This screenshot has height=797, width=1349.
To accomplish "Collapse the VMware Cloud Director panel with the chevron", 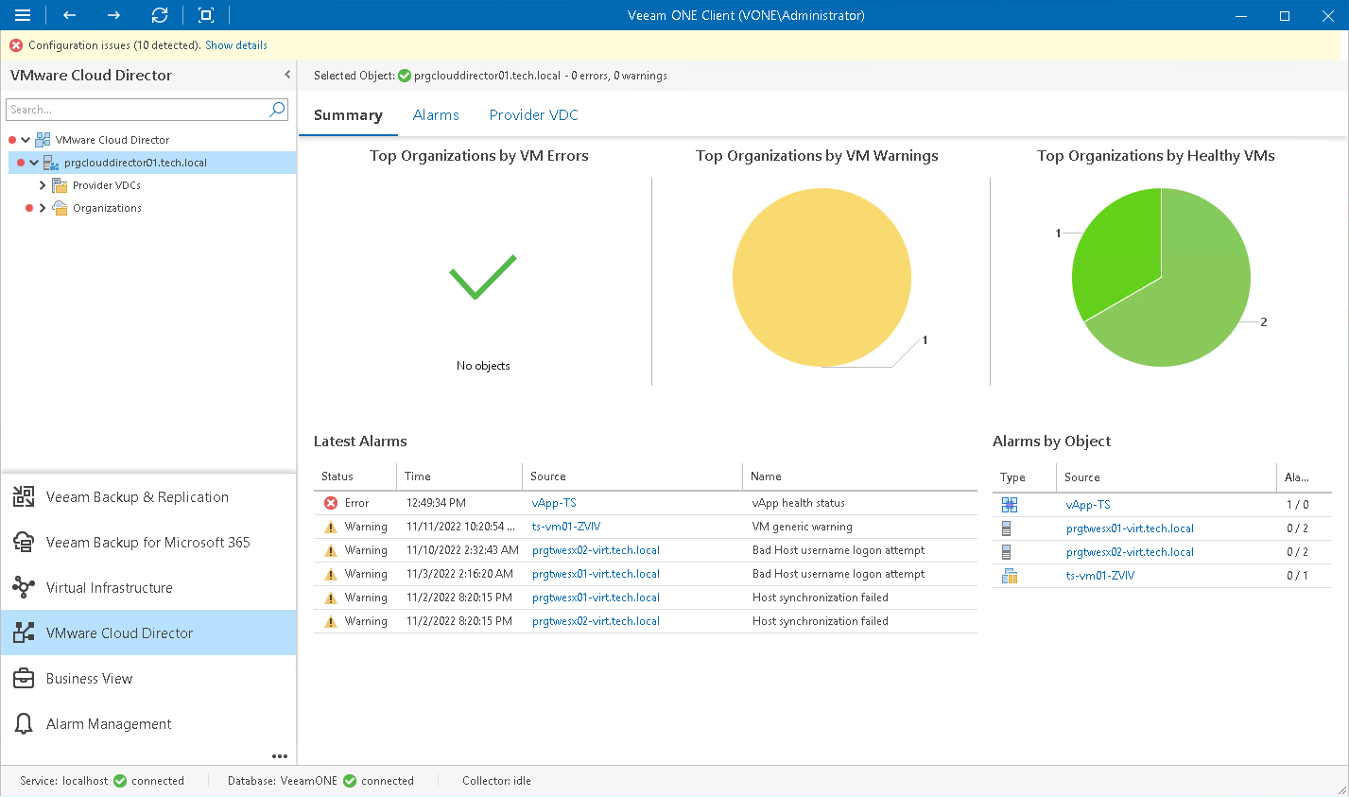I will pos(285,75).
